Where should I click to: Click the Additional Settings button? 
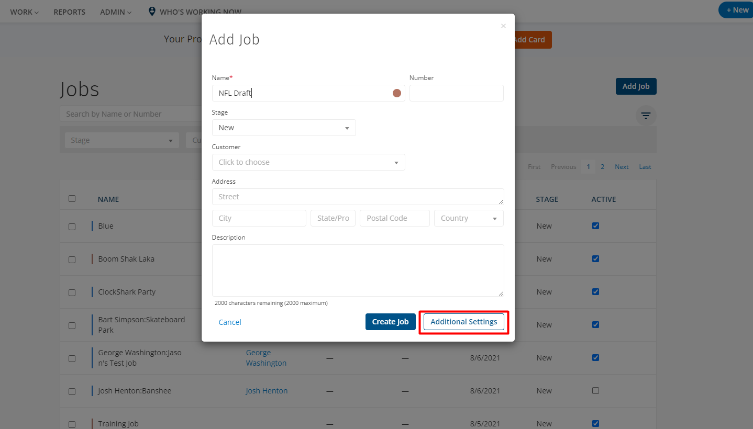click(x=464, y=322)
